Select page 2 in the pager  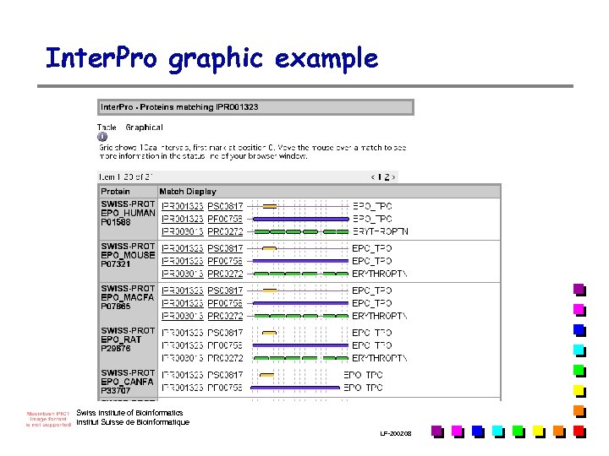pos(387,177)
